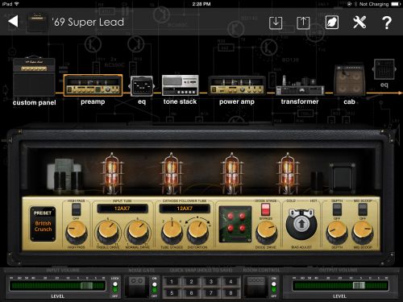Select quick snap slot 6
The width and height of the screenshot is (403, 302).
point(191,293)
